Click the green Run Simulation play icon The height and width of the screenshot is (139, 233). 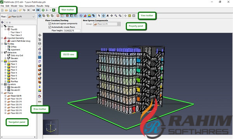tap(43, 10)
